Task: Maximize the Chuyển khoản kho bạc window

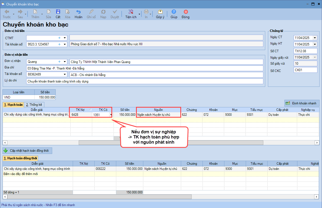Action: [x=313, y=4]
